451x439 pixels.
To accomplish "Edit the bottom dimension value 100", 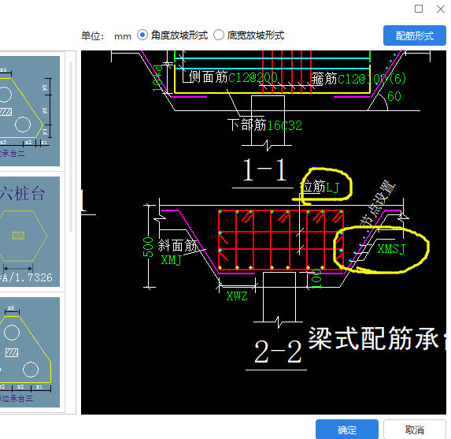I will (x=316, y=279).
